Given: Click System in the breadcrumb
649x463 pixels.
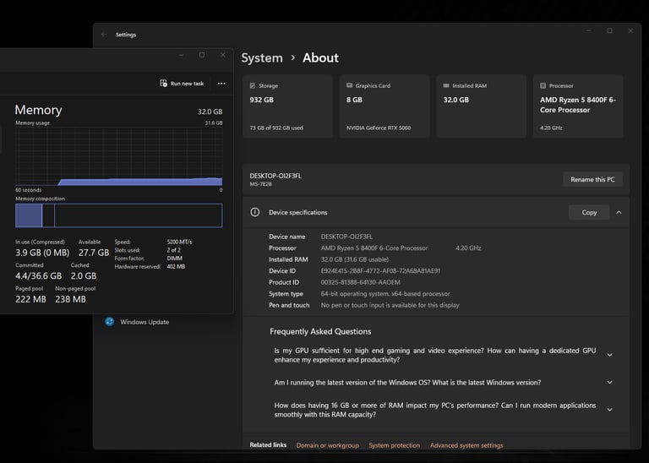Looking at the screenshot, I should pyautogui.click(x=262, y=58).
